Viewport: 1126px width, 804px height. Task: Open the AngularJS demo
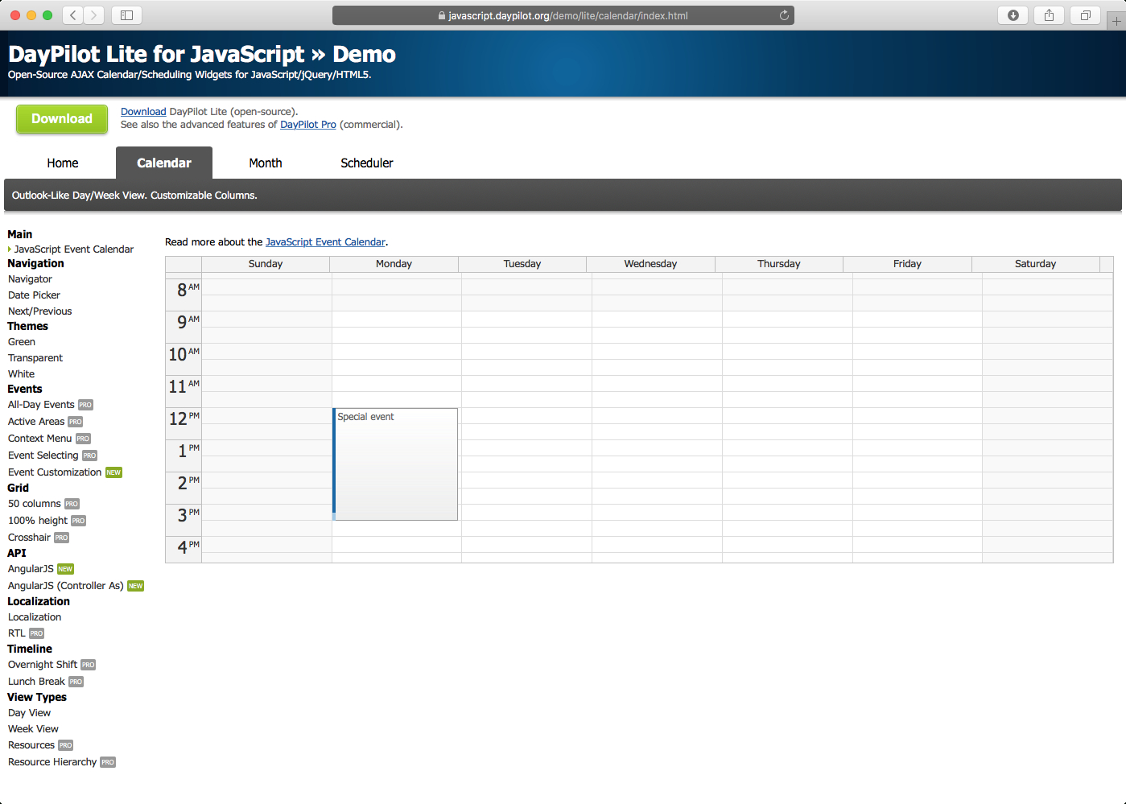pyautogui.click(x=31, y=569)
